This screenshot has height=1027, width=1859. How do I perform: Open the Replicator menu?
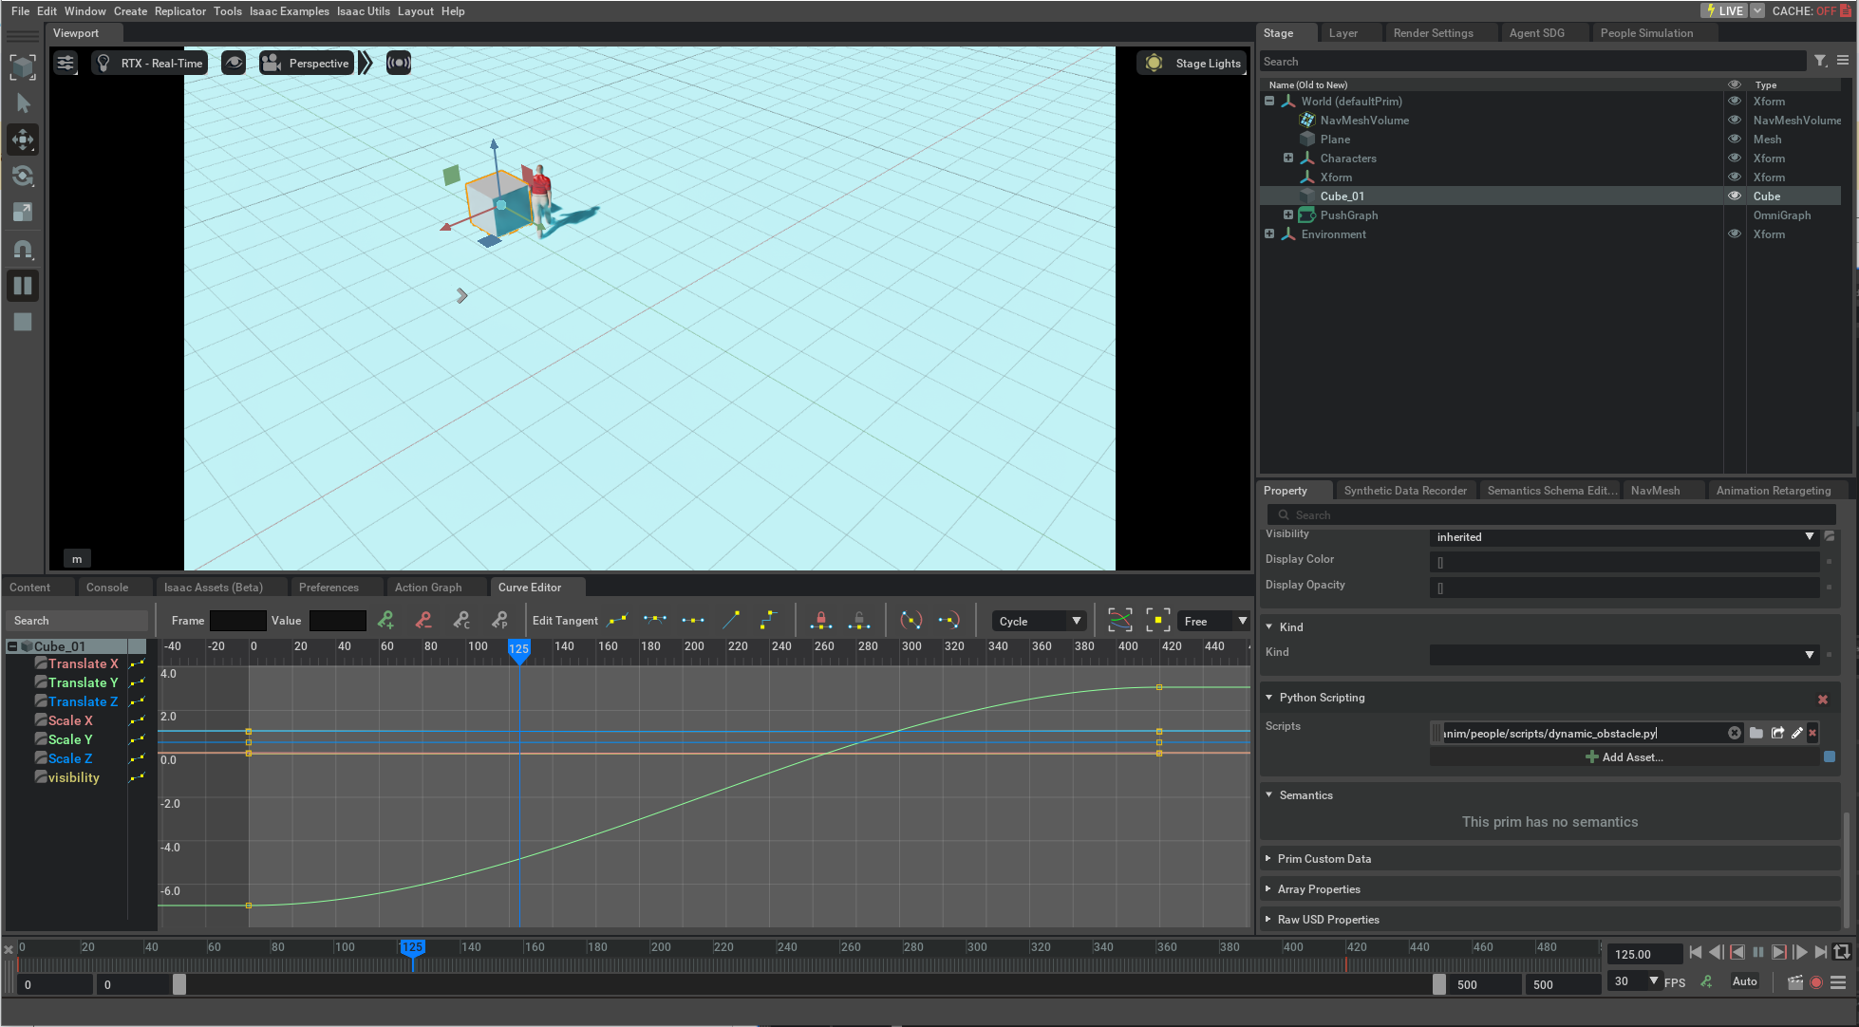(179, 10)
